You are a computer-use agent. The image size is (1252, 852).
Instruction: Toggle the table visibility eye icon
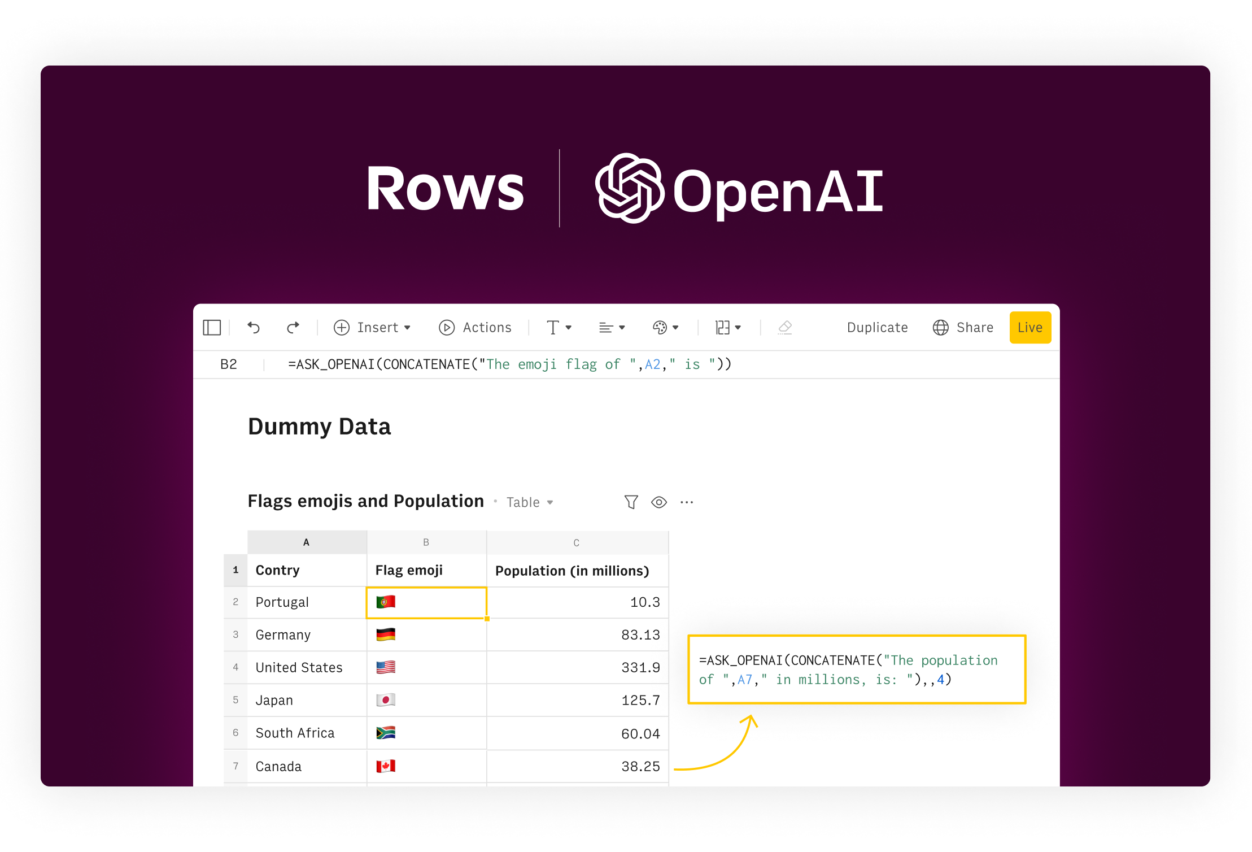658,502
